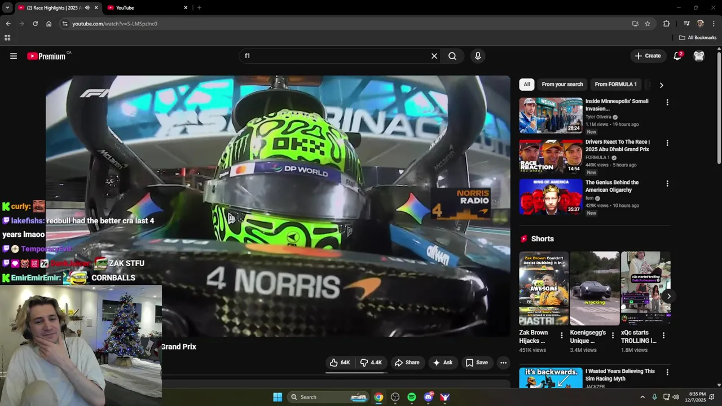Click the Create button

pyautogui.click(x=648, y=56)
